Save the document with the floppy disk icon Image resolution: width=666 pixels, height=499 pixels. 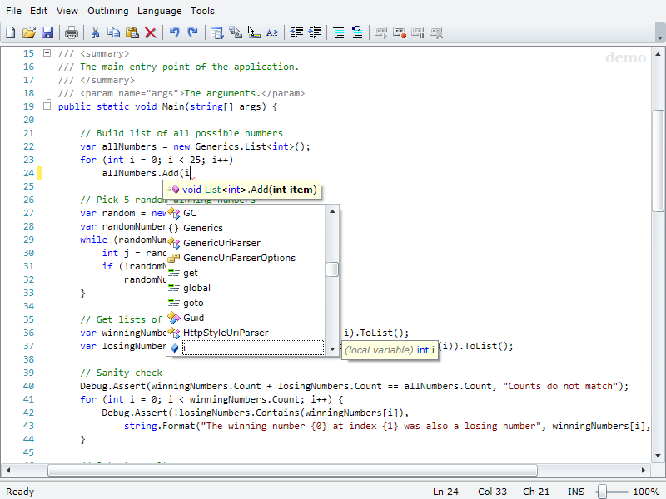click(47, 32)
